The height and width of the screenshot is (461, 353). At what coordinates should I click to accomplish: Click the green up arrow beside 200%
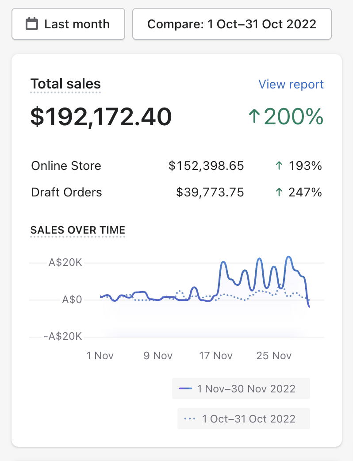click(x=253, y=117)
